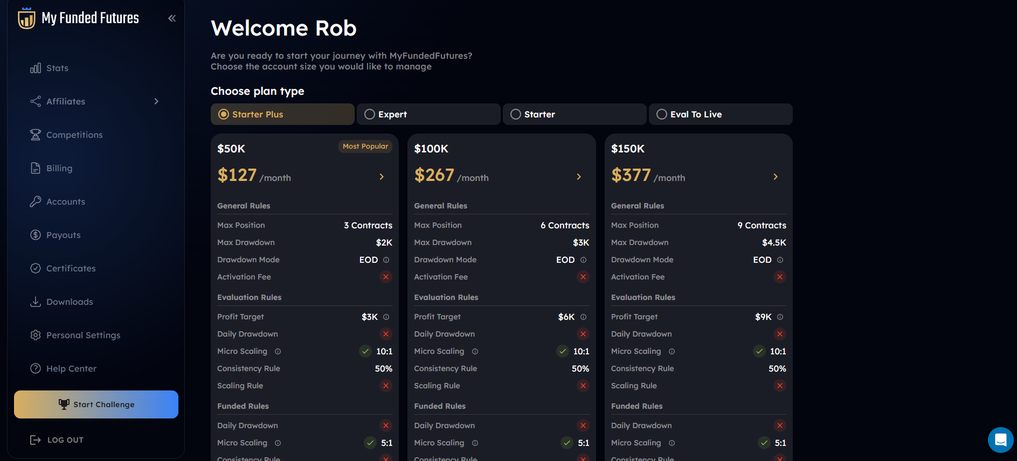Viewport: 1017px width, 461px height.
Task: Go to Help Center menu item
Action: click(x=71, y=368)
